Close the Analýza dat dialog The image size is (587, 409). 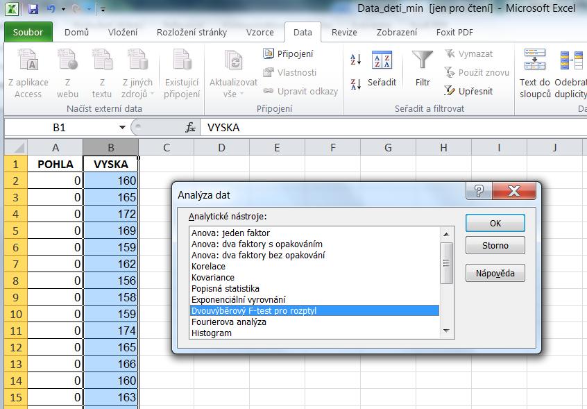pos(514,191)
